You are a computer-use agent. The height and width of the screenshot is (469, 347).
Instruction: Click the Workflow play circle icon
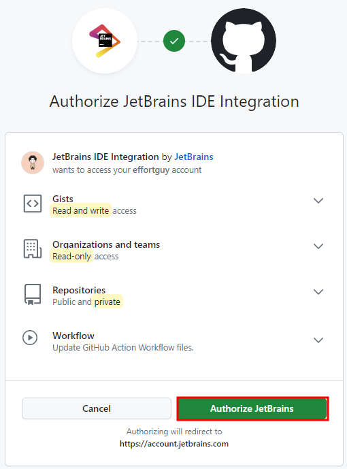point(30,338)
